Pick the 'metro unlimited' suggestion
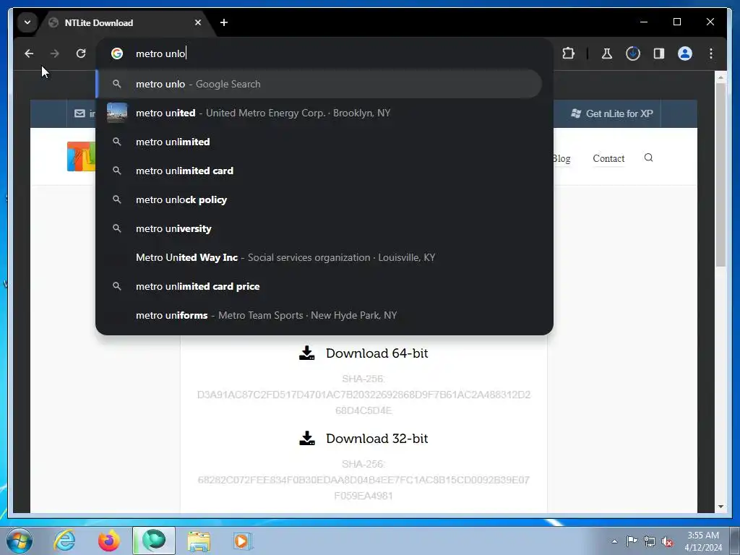Screen dimensions: 740x555 (319, 142)
